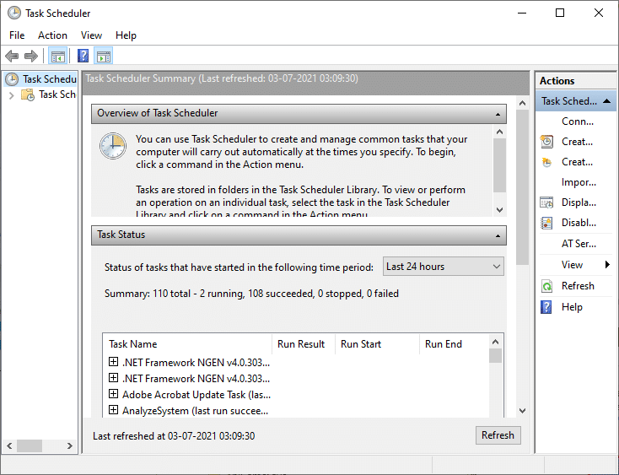Click the Forward arrow toolbar icon
Image resolution: width=619 pixels, height=475 pixels.
[x=31, y=57]
